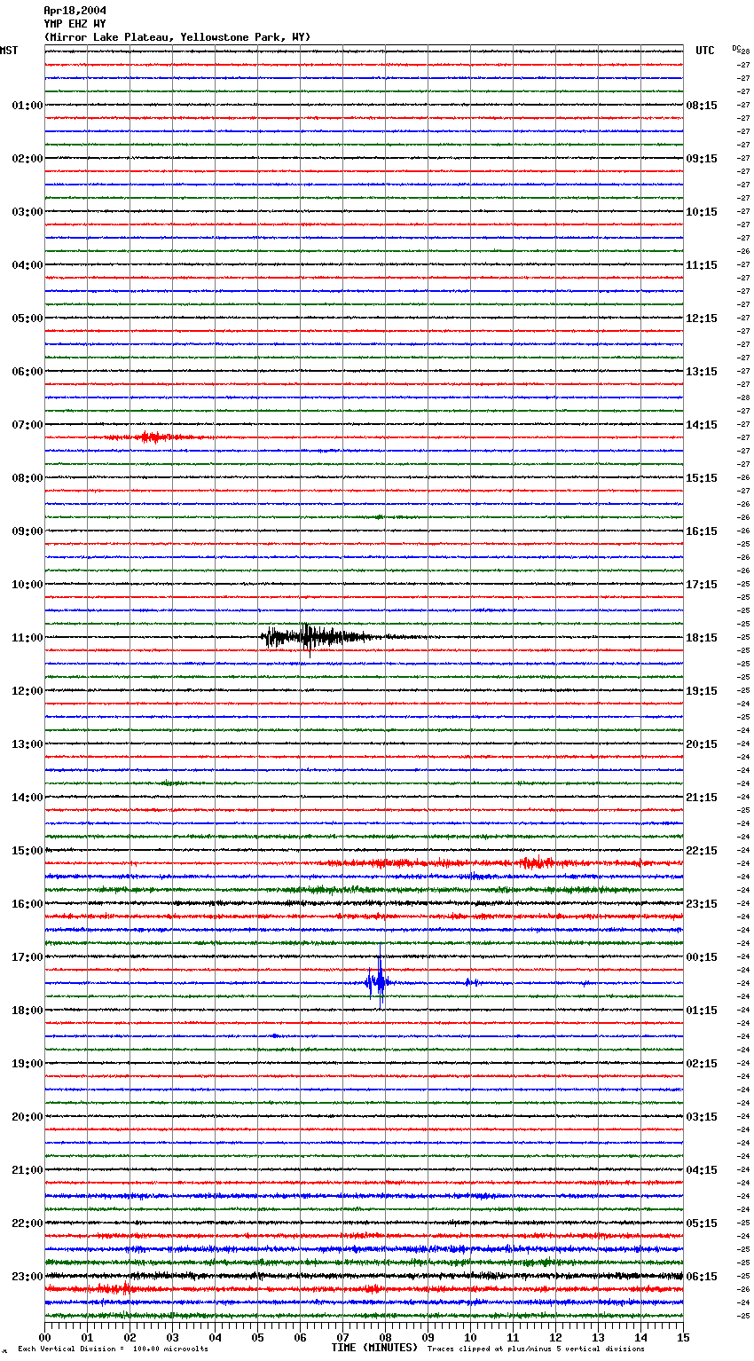Click the TIME (MINUTES) axis label
Image resolution: width=754 pixels, height=1361 pixels.
(x=374, y=1348)
